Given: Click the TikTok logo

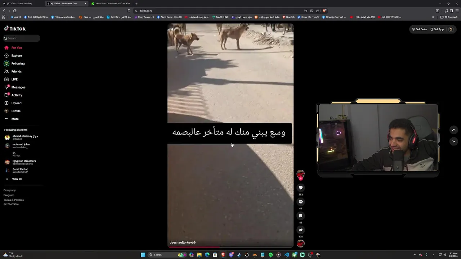Looking at the screenshot, I should point(15,28).
